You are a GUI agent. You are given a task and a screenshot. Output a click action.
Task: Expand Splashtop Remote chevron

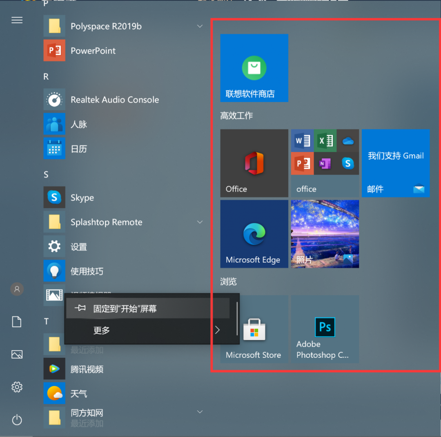200,222
